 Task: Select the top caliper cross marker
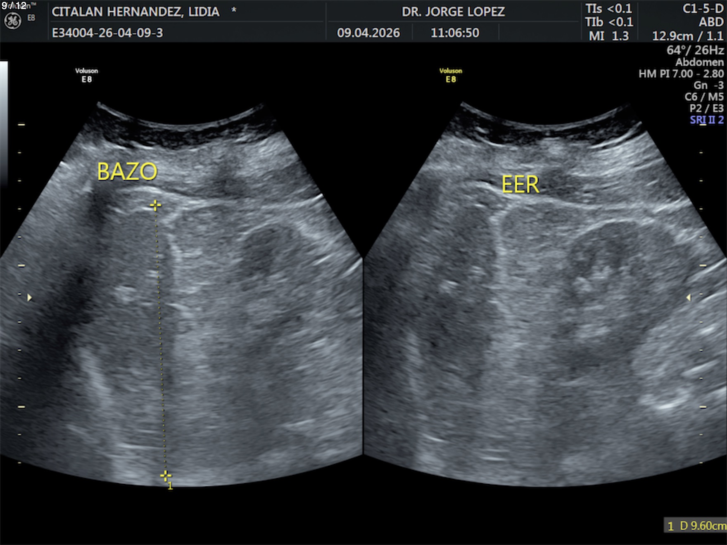(x=155, y=205)
